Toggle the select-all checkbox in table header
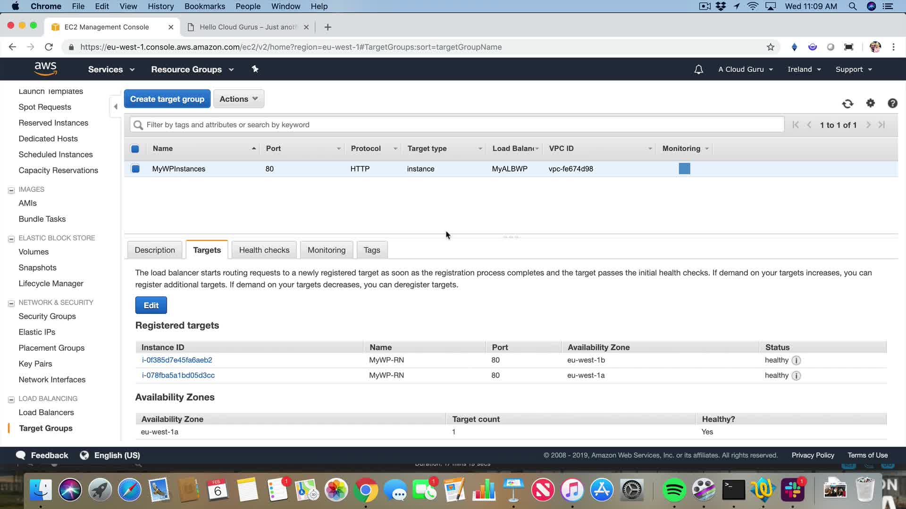Image resolution: width=906 pixels, height=509 pixels. click(x=135, y=149)
